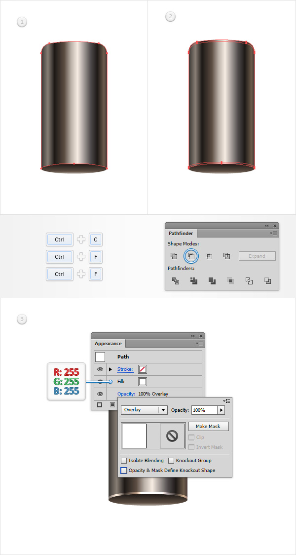This screenshot has height=555, width=296.
Task: Select the Appearance tab
Action: pyautogui.click(x=108, y=343)
